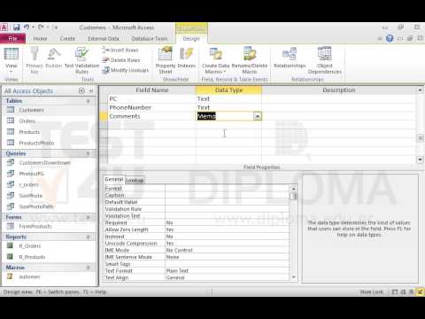Click Delete Rows

(121, 60)
